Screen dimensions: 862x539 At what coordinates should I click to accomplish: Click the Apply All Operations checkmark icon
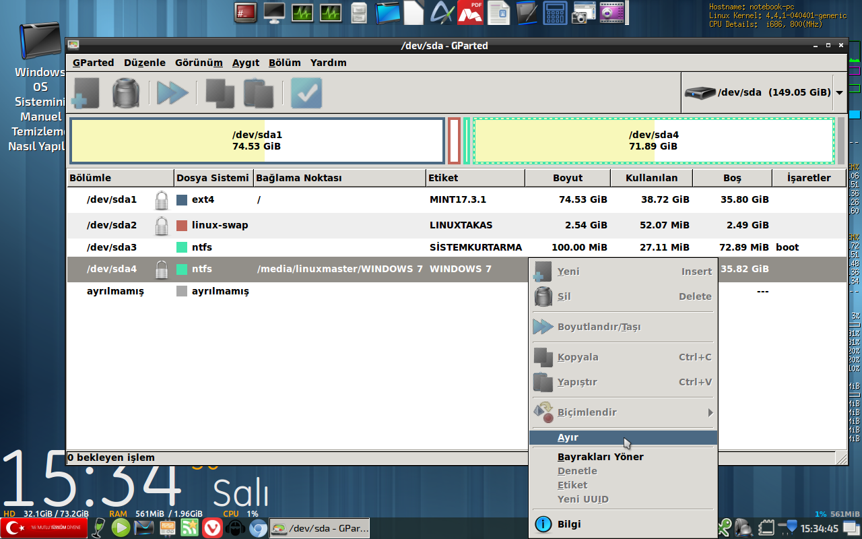[x=306, y=93]
